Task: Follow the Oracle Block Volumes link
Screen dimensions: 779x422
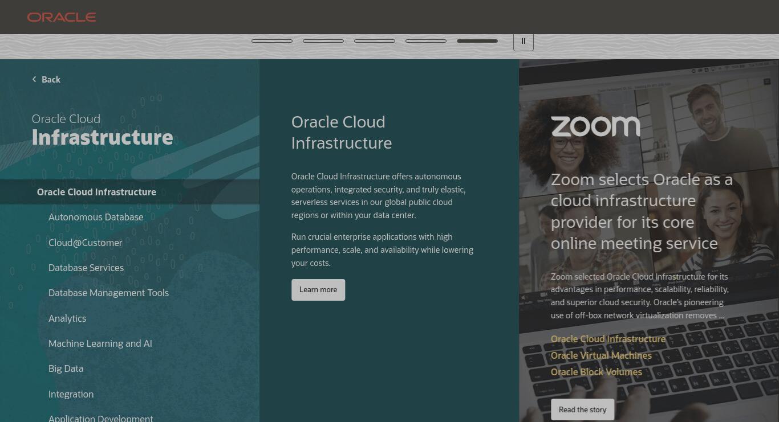Action: coord(597,372)
